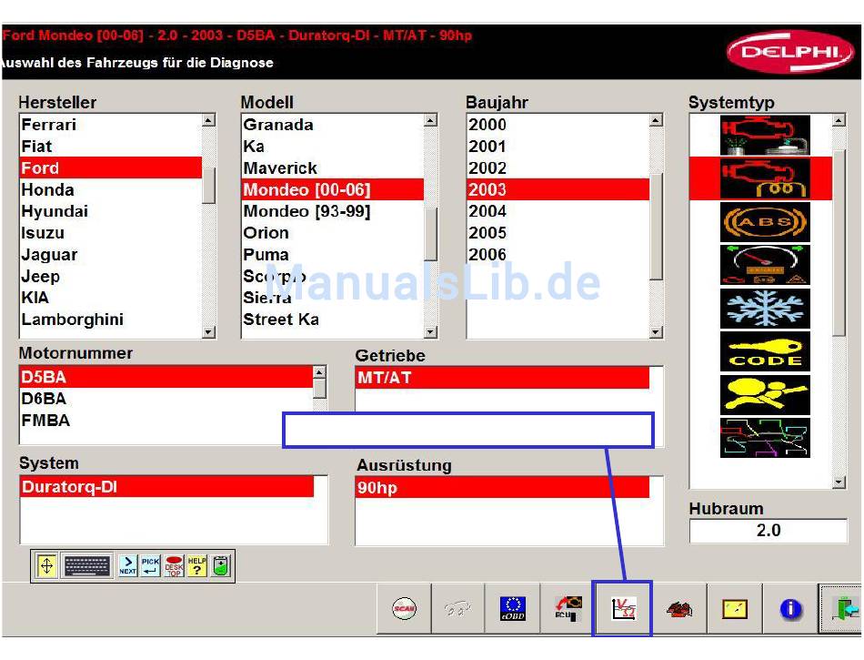
Task: Click the DESKTOP icon
Action: coord(174,565)
